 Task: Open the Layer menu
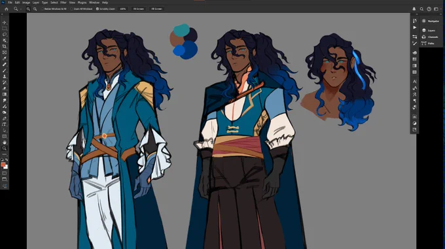click(36, 3)
